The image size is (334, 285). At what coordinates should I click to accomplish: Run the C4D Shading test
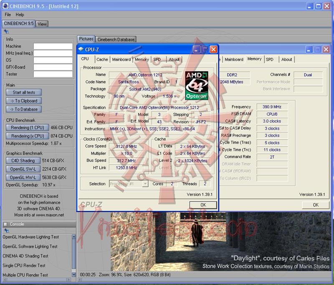(23, 160)
